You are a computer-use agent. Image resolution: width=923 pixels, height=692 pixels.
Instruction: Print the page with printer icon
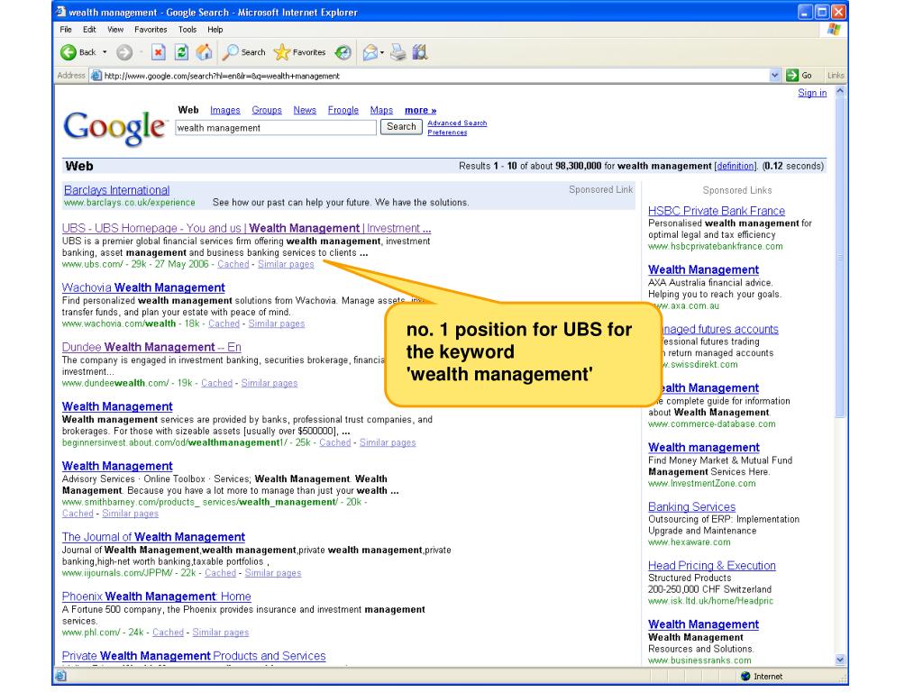click(x=398, y=52)
